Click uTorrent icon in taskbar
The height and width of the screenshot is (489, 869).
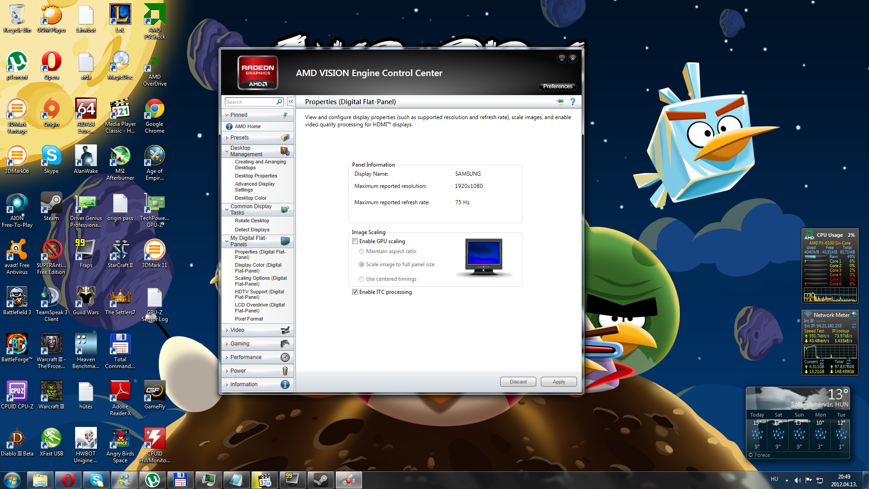(153, 480)
